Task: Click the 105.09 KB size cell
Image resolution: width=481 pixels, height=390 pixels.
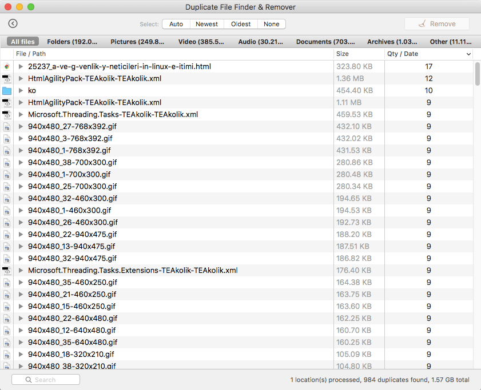Action: coord(353,354)
